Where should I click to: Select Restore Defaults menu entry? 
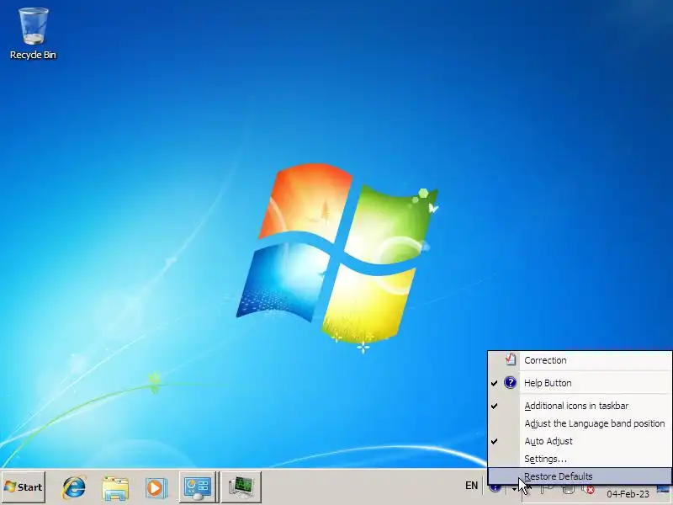pos(580,476)
